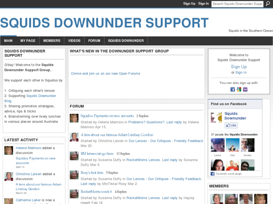Open the Forum tab
The image size is (273, 204).
point(94,41)
